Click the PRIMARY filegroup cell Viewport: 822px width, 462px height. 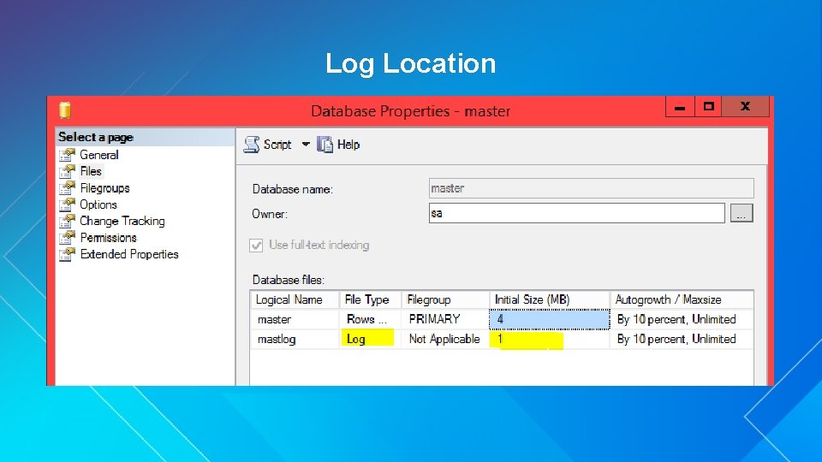pyautogui.click(x=445, y=319)
